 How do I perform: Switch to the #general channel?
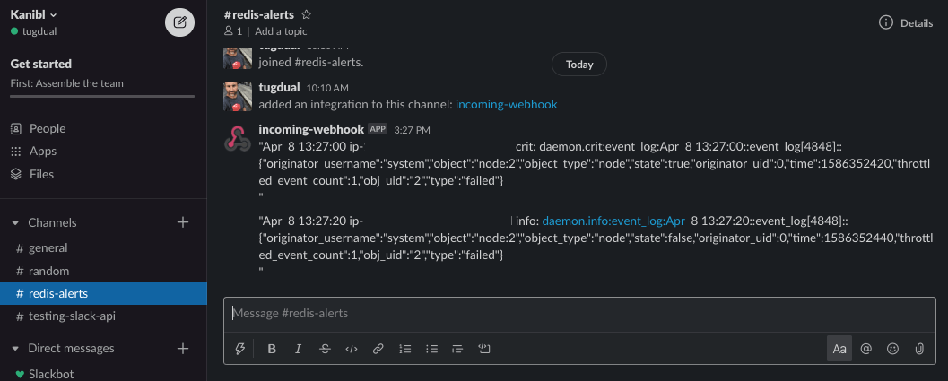tap(48, 248)
